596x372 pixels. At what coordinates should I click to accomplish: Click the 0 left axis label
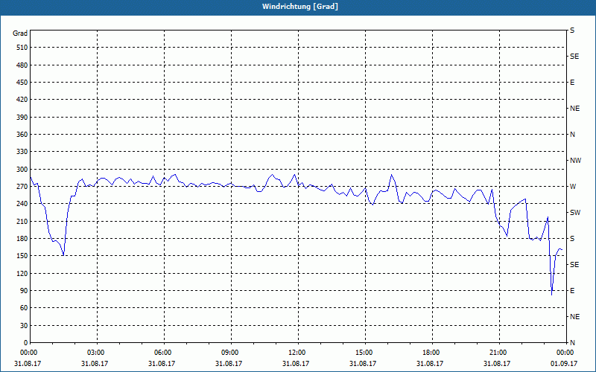pyautogui.click(x=26, y=343)
